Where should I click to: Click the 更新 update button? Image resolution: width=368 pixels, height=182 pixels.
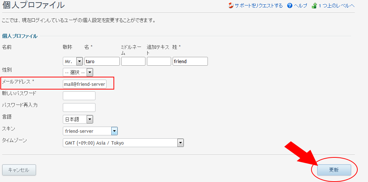[334, 170]
